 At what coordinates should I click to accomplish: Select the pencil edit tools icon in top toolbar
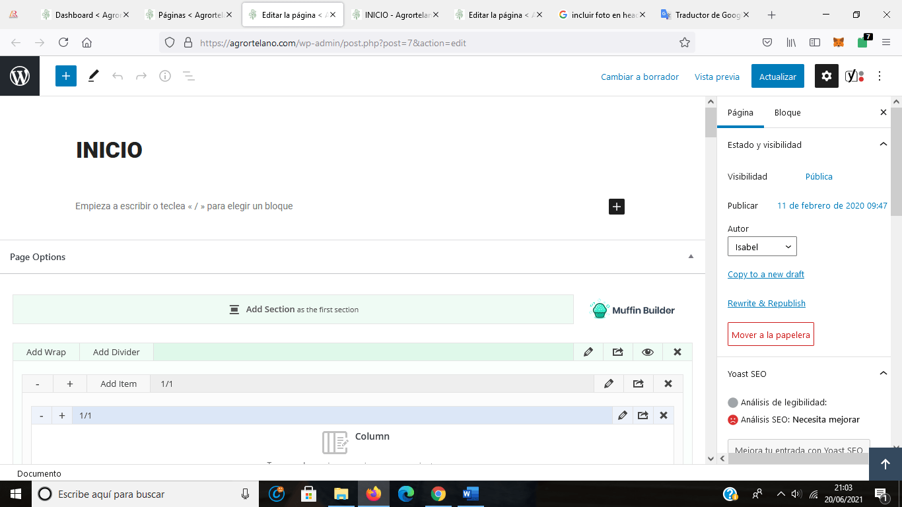coord(93,76)
